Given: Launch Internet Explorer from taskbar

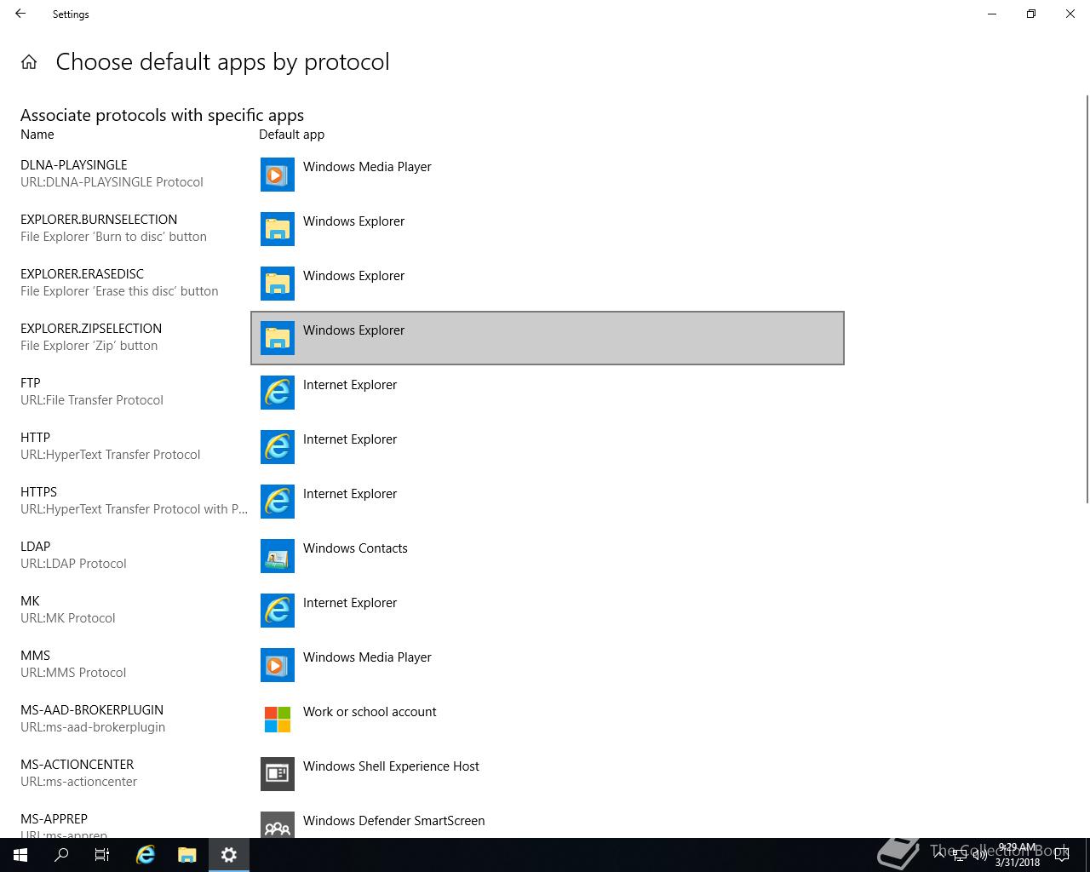Looking at the screenshot, I should [146, 855].
